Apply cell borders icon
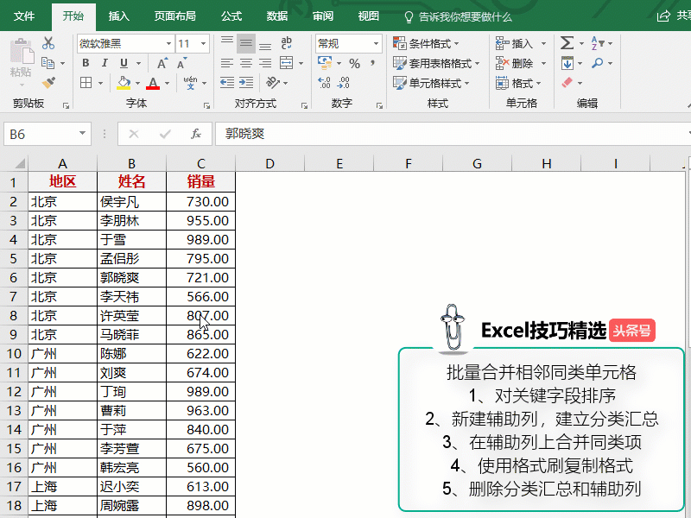 [86, 82]
